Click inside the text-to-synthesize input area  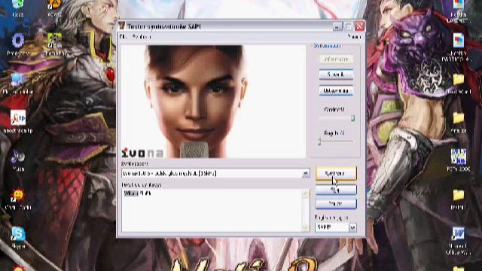point(212,211)
